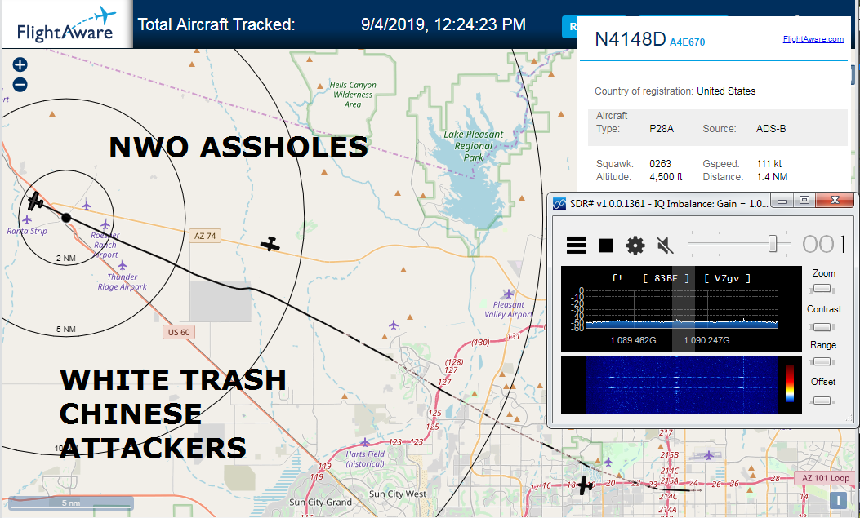Screen dimensions: 860x518
Task: Open the SDR# hamburger menu
Action: coord(577,245)
